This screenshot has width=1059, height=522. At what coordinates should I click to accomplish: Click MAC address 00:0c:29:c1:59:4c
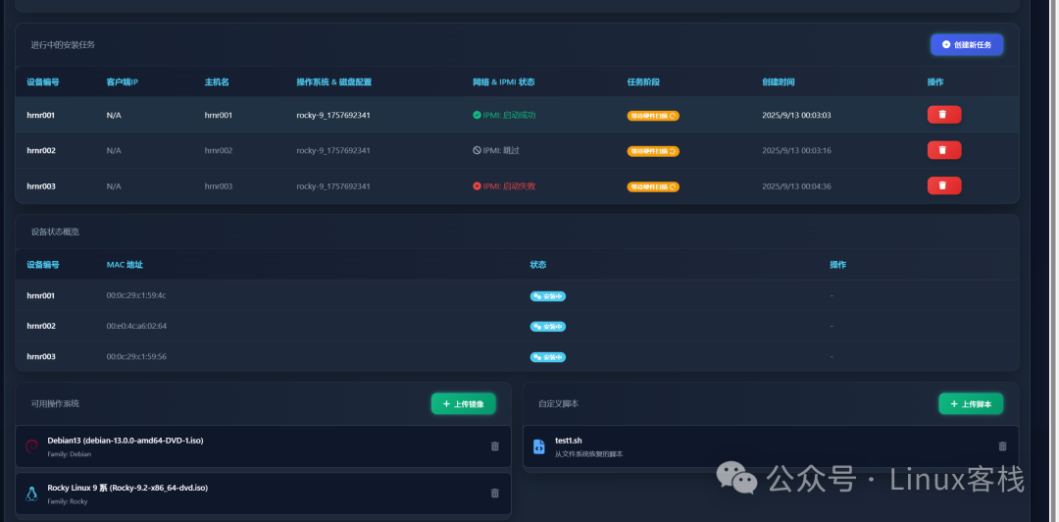coord(136,295)
